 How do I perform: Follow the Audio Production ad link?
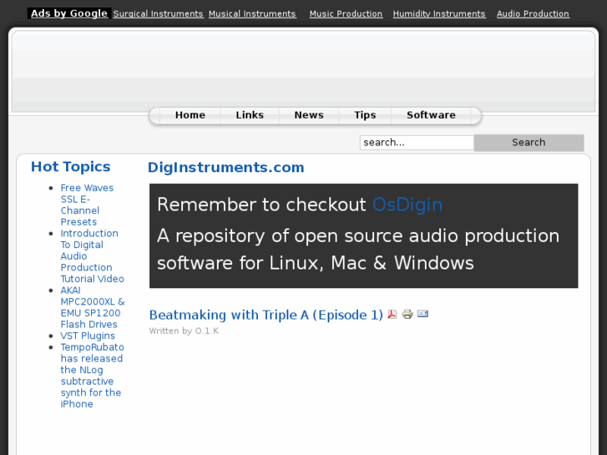click(533, 14)
